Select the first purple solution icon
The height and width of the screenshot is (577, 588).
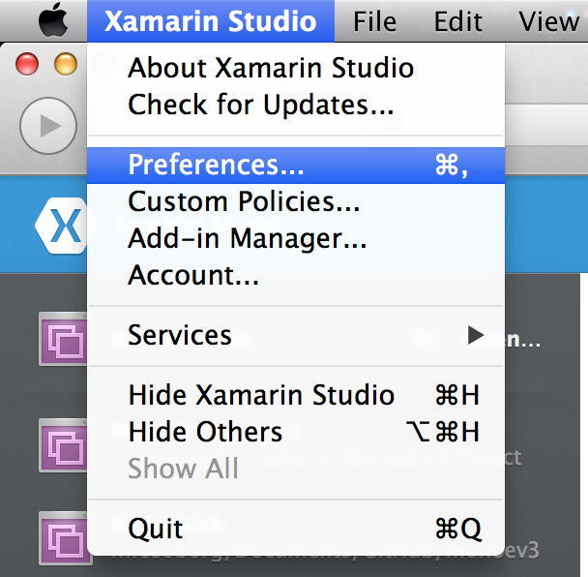click(63, 339)
